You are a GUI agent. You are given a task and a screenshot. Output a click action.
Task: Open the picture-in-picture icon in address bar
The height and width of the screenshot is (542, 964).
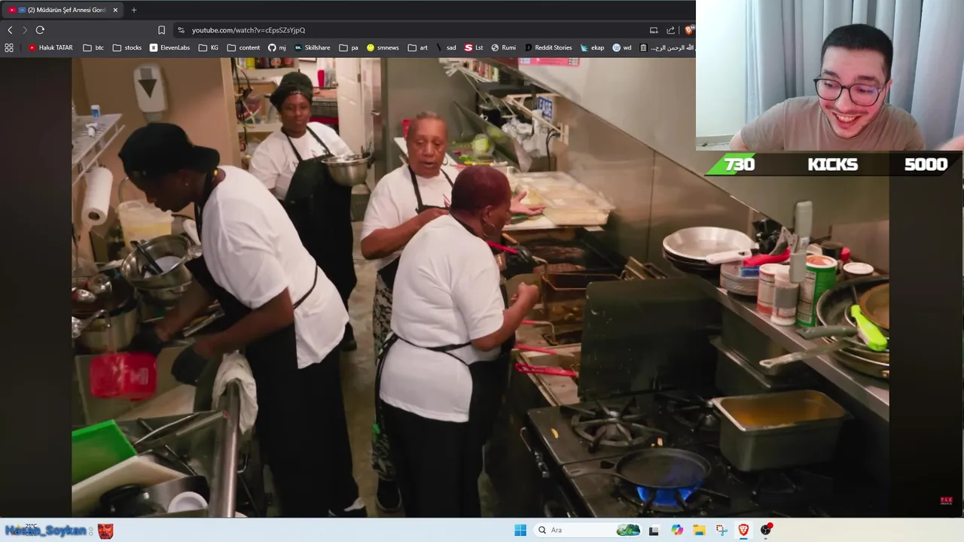[x=654, y=30]
